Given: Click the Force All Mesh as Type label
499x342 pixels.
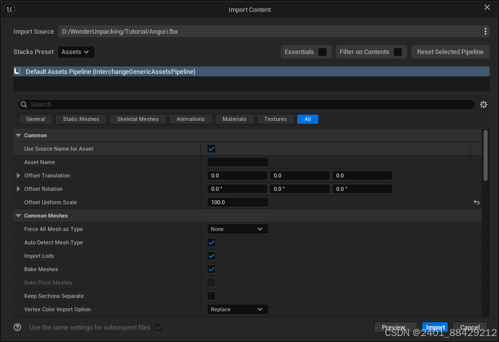Looking at the screenshot, I should coord(54,229).
